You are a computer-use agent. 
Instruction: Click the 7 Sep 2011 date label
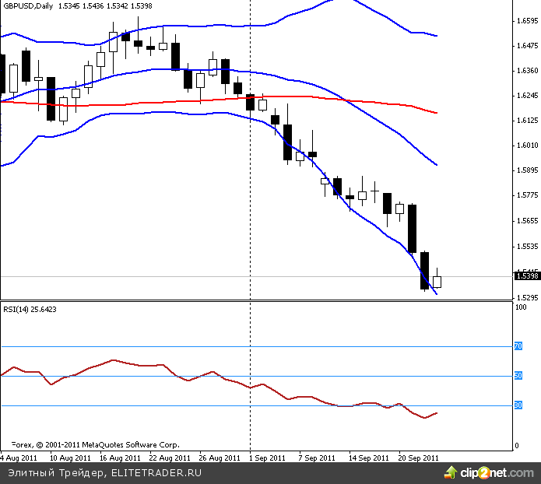[318, 458]
